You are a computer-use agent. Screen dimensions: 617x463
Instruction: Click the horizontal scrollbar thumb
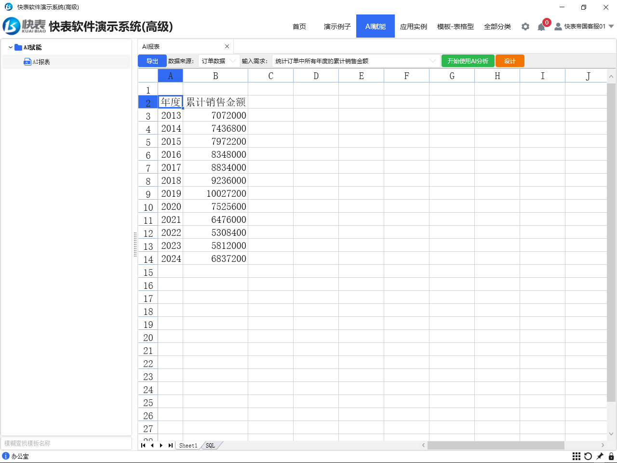(x=496, y=445)
